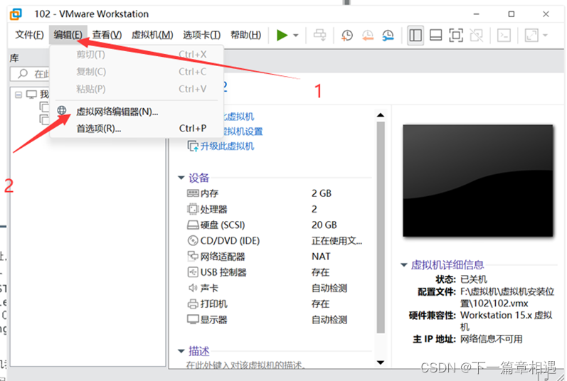Click the 网络适配器 network adapter icon

pyautogui.click(x=193, y=257)
